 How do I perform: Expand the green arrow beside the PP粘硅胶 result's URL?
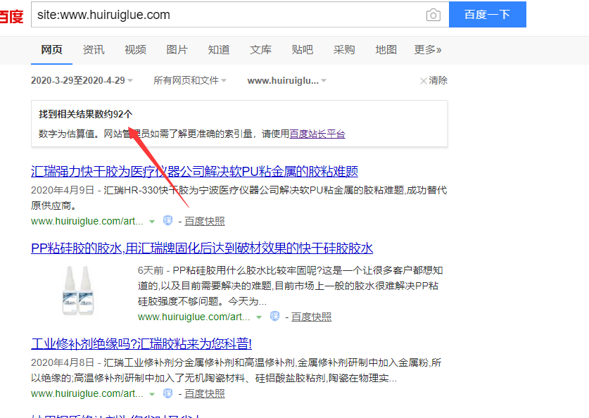tap(259, 317)
